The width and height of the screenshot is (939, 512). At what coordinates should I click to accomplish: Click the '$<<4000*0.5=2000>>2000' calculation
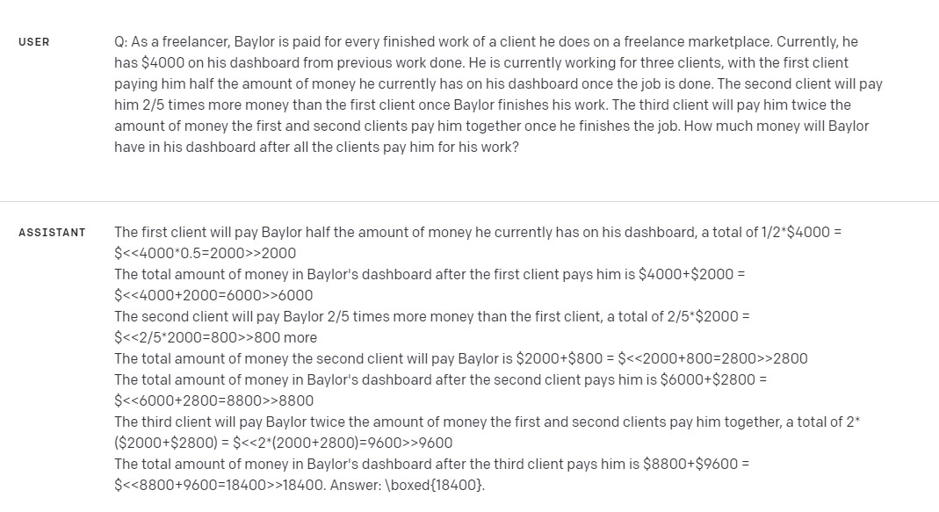[x=205, y=253]
